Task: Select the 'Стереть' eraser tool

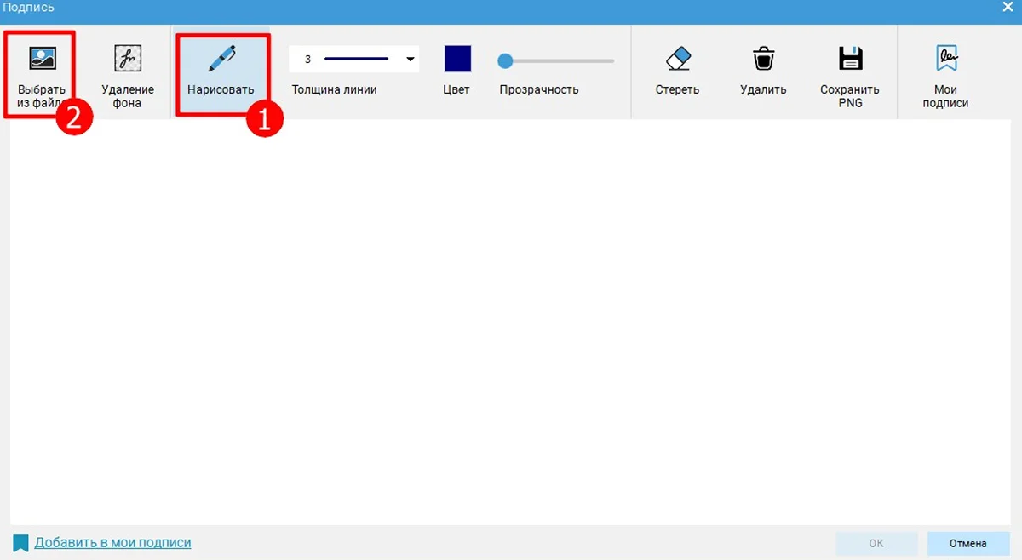Action: tap(677, 58)
